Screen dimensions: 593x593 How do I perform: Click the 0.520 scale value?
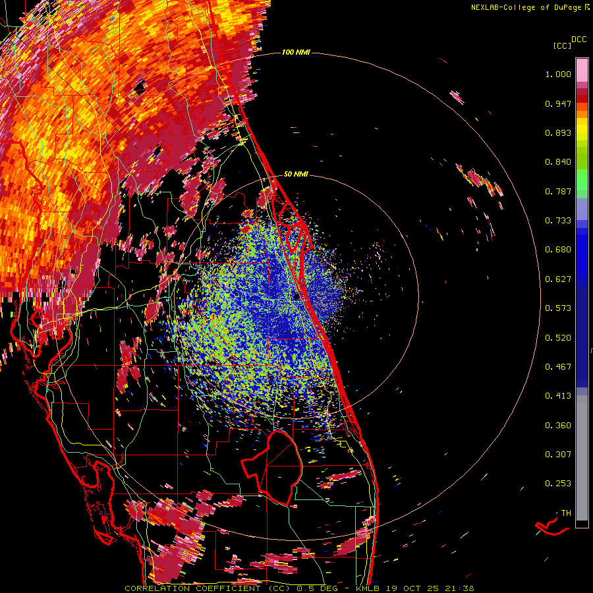pyautogui.click(x=558, y=337)
